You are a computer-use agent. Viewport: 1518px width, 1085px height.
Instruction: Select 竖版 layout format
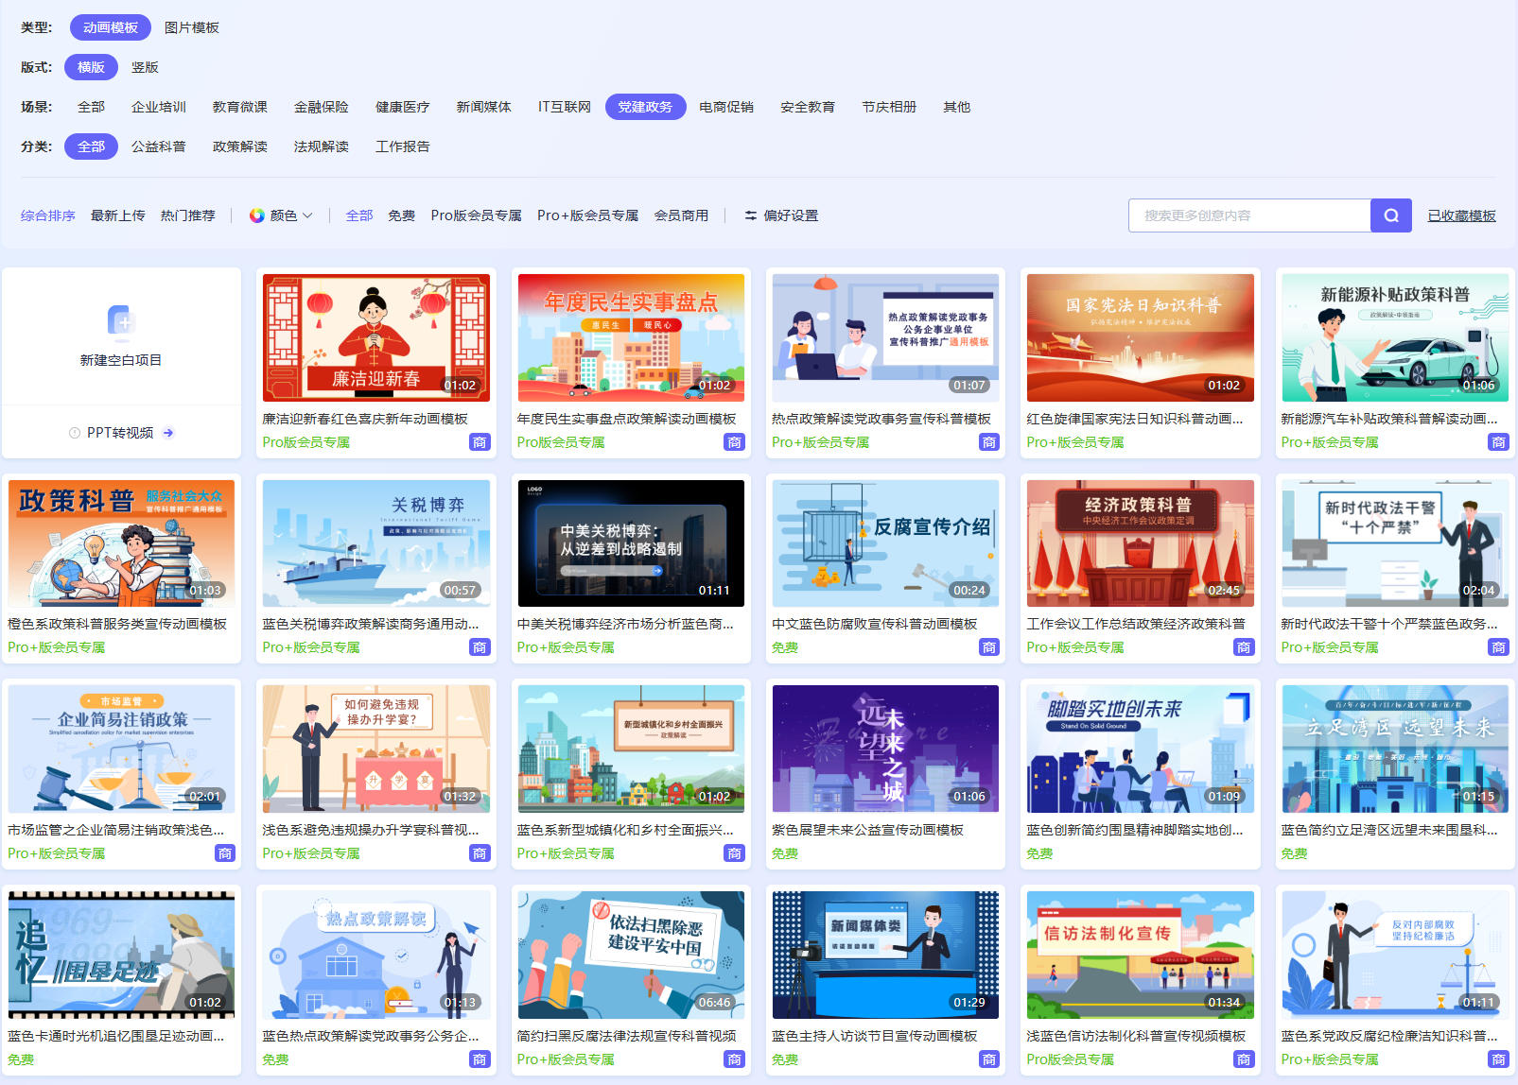point(146,66)
